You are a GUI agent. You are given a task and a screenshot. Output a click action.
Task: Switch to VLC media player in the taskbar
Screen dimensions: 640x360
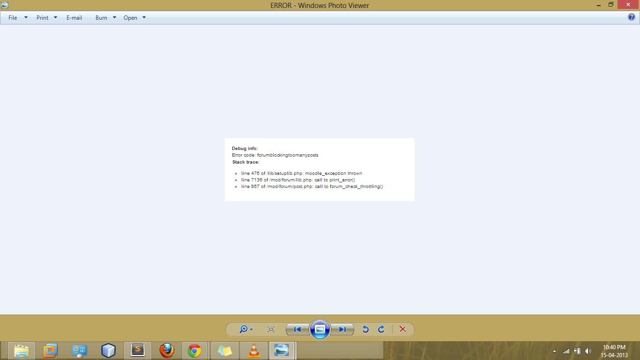pos(254,351)
